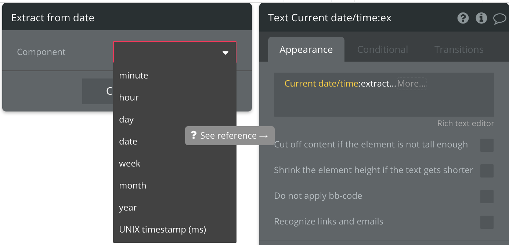Pick day from the component options
The image size is (509, 245).
(x=126, y=120)
